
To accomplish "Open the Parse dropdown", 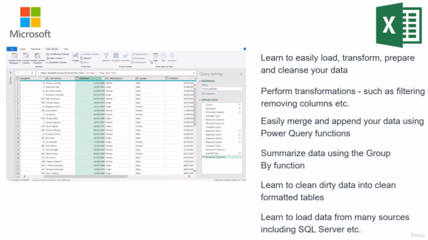I will [85, 62].
